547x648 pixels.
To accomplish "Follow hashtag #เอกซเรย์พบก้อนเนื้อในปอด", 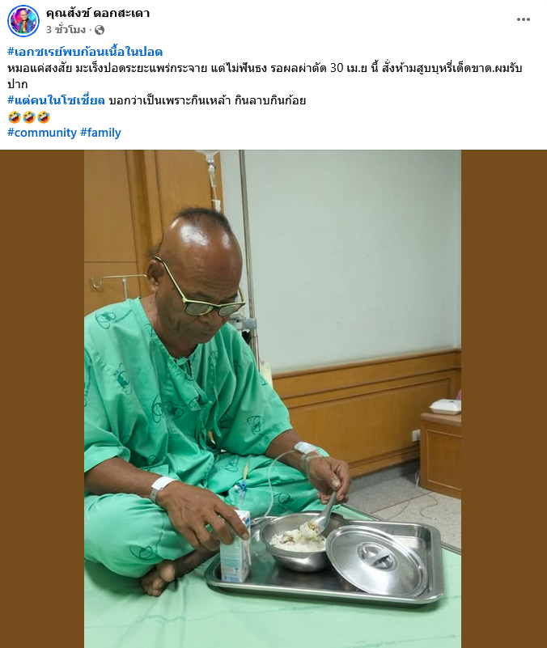I will (x=85, y=52).
